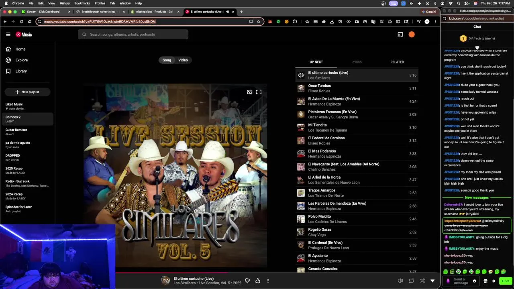Switch to the sikstepsides Products tab
Viewport: 514px width, 289px height.
pos(154,12)
